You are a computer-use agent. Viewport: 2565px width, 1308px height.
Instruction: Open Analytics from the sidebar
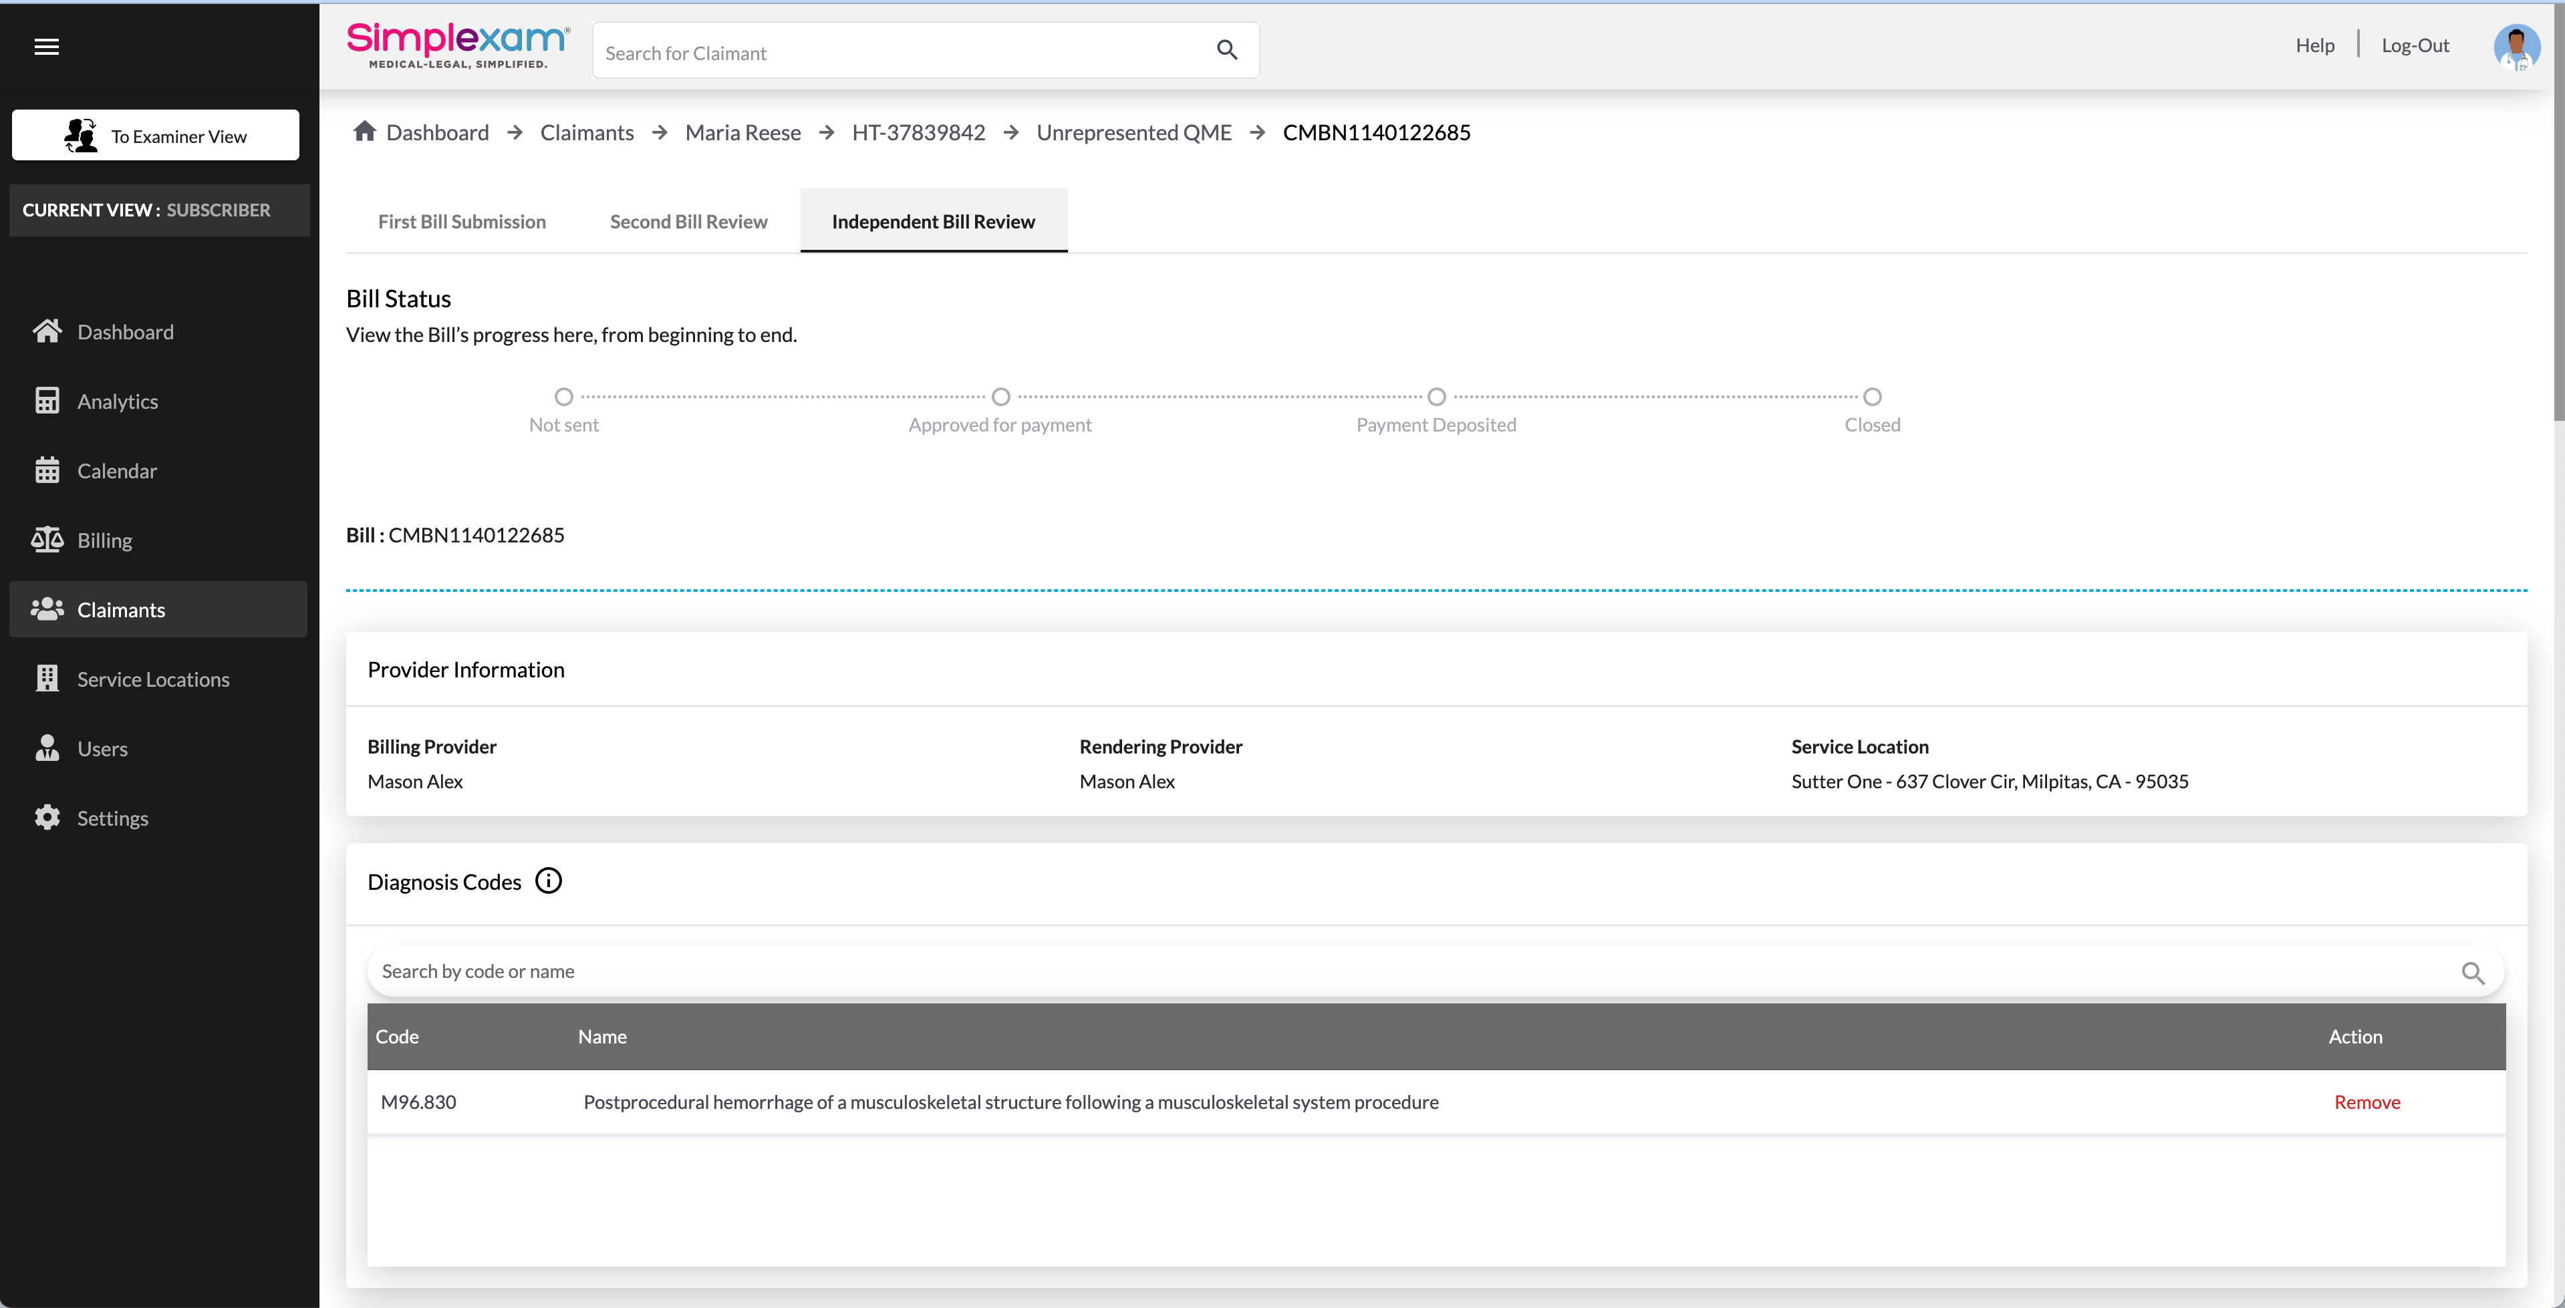point(118,401)
